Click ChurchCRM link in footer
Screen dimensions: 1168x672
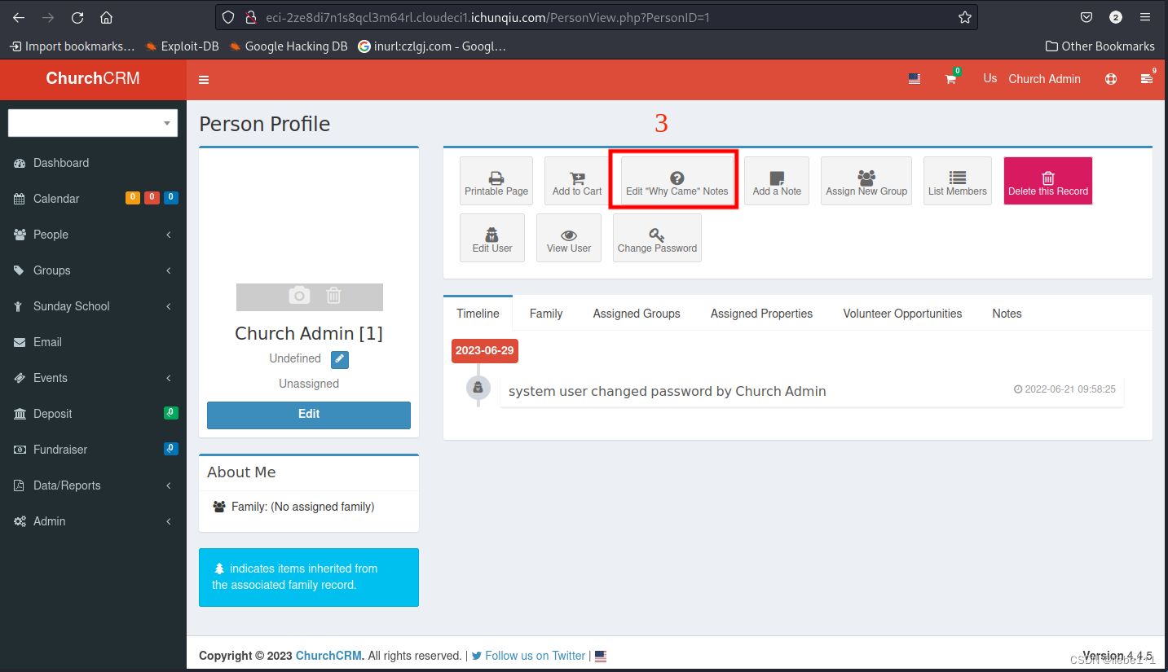point(328,656)
